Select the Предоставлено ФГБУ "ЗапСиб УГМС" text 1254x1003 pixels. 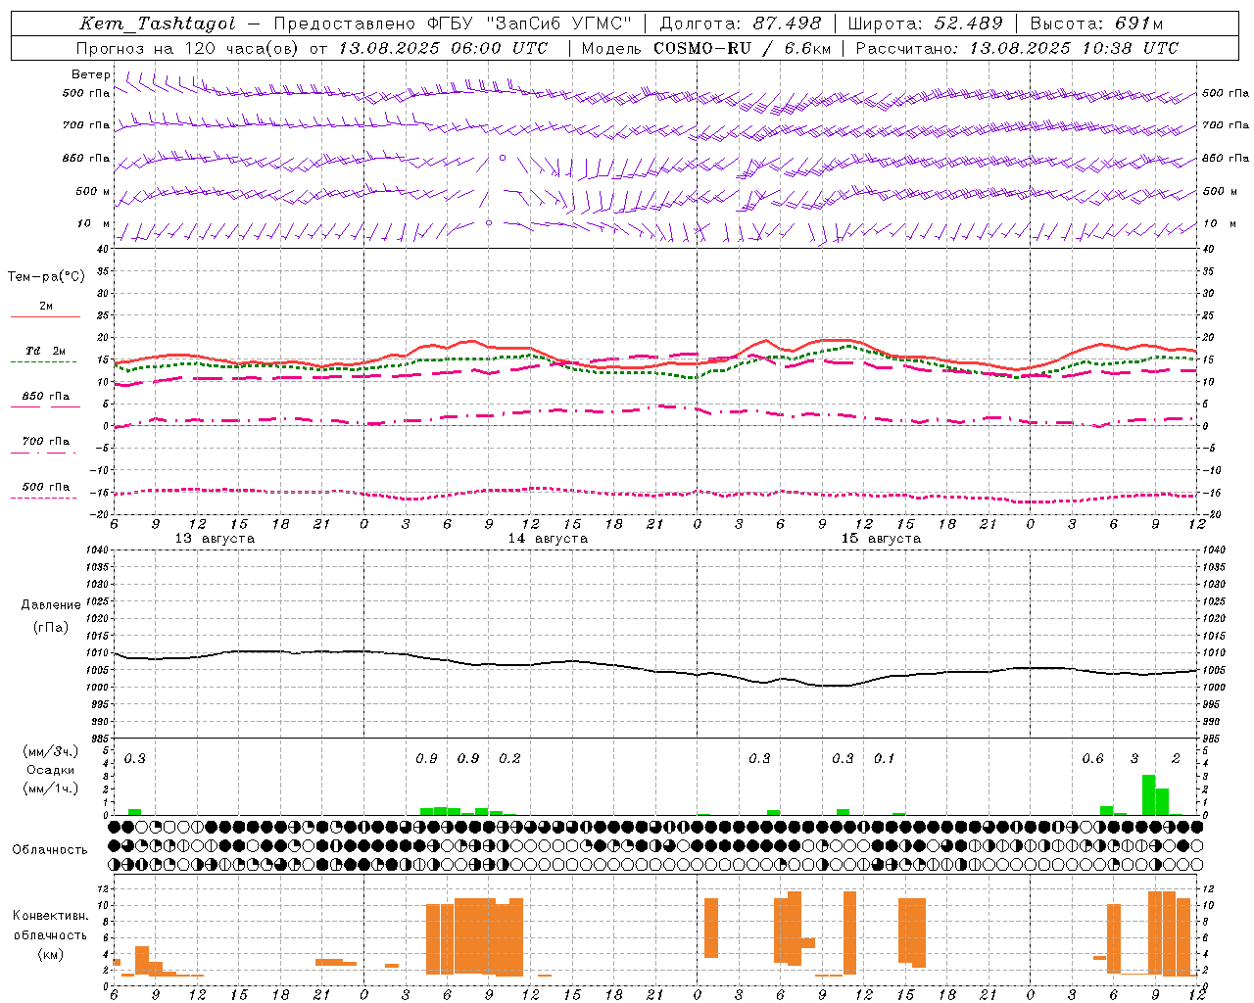point(453,24)
